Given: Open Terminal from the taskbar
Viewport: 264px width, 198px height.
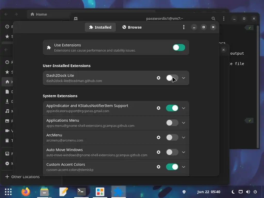Looking at the screenshot, I should pos(81,192).
